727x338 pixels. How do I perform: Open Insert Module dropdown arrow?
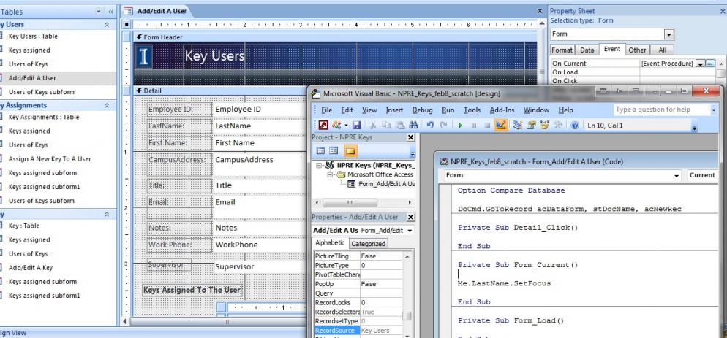pyautogui.click(x=347, y=126)
